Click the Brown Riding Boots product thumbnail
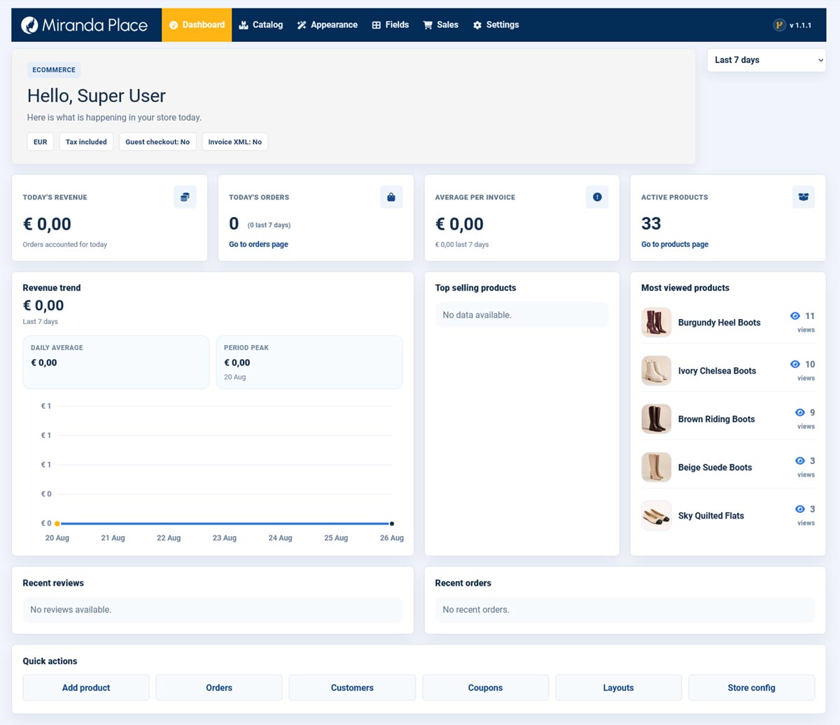Viewport: 840px width, 725px height. pos(657,419)
